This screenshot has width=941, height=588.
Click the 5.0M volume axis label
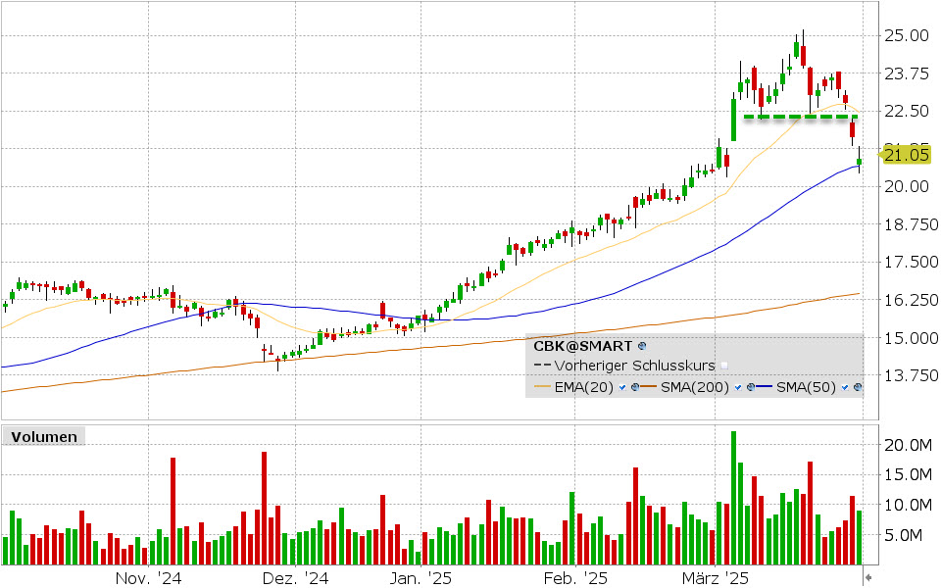pyautogui.click(x=903, y=535)
